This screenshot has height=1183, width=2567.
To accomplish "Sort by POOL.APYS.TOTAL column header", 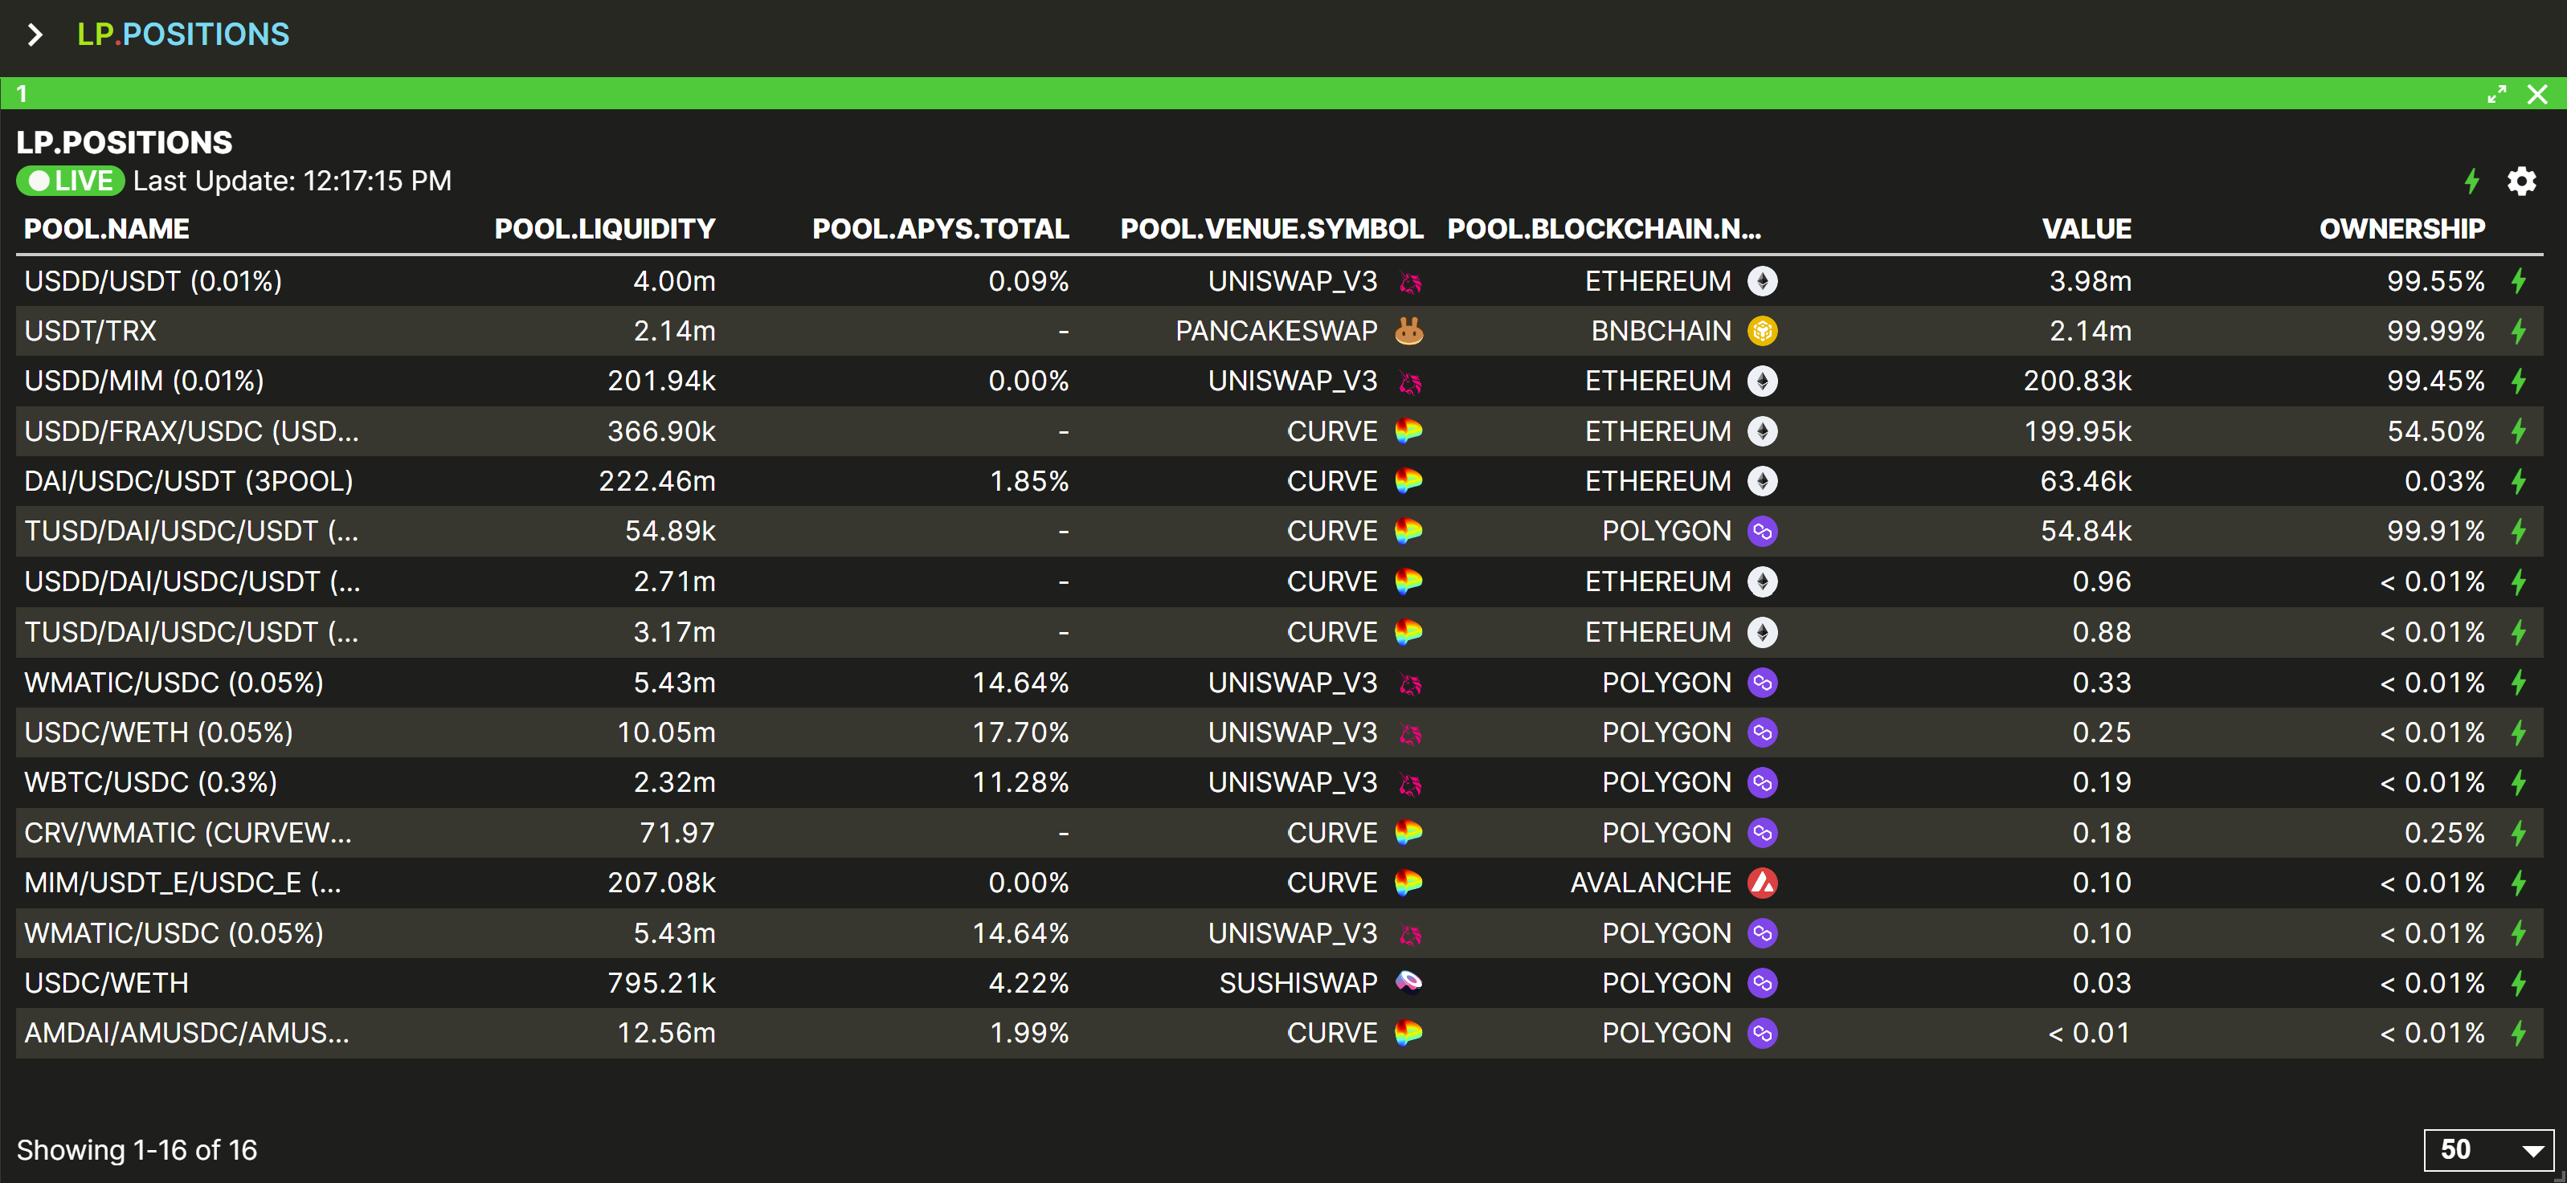I will click(x=940, y=229).
